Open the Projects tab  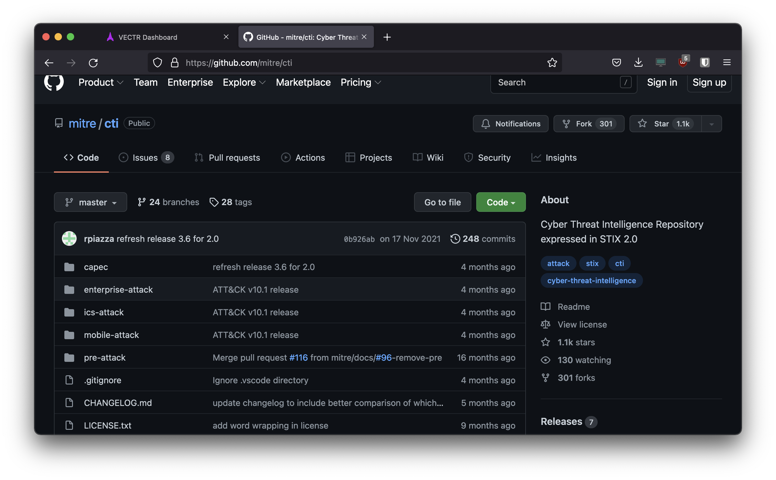coord(369,157)
